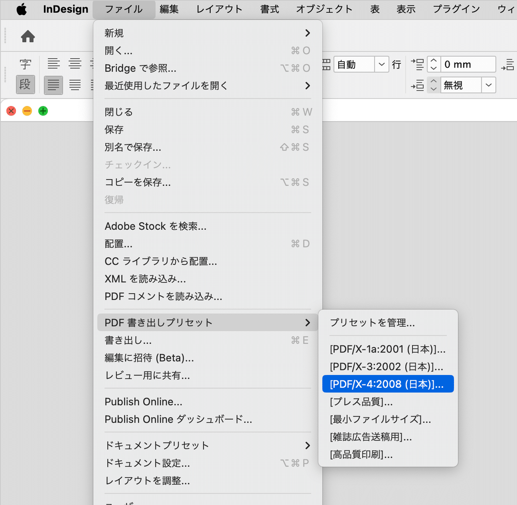Open the レイアウト menu
Viewport: 517px width, 505px height.
pos(219,9)
